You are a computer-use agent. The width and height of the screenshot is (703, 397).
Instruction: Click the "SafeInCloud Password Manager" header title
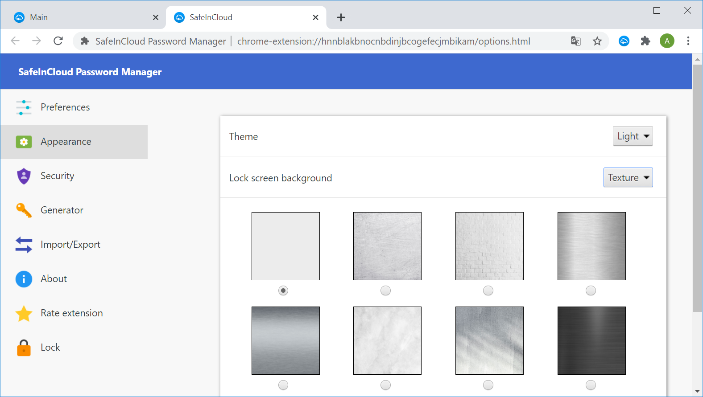(90, 72)
